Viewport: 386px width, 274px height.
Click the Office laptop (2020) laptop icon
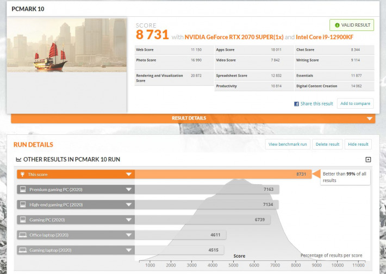22,235
